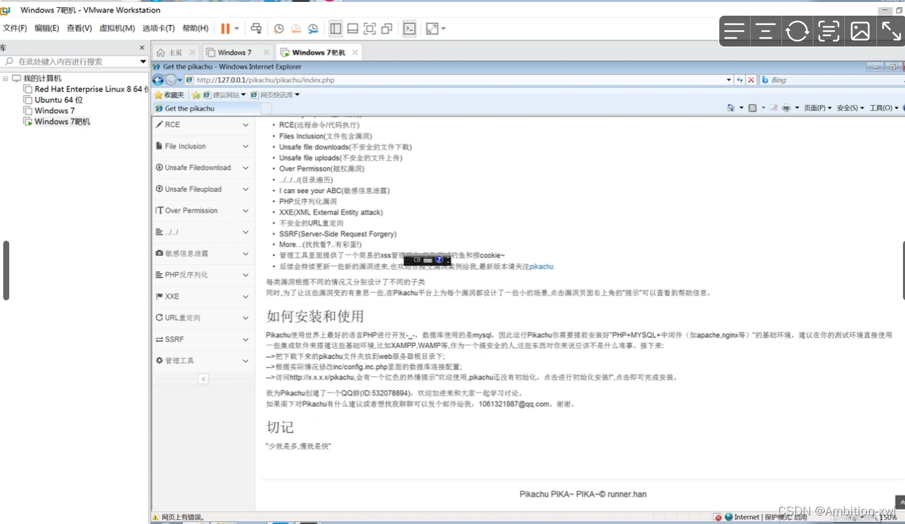Click the IE refresh icon
The width and height of the screenshot is (905, 524).
pyautogui.click(x=740, y=80)
